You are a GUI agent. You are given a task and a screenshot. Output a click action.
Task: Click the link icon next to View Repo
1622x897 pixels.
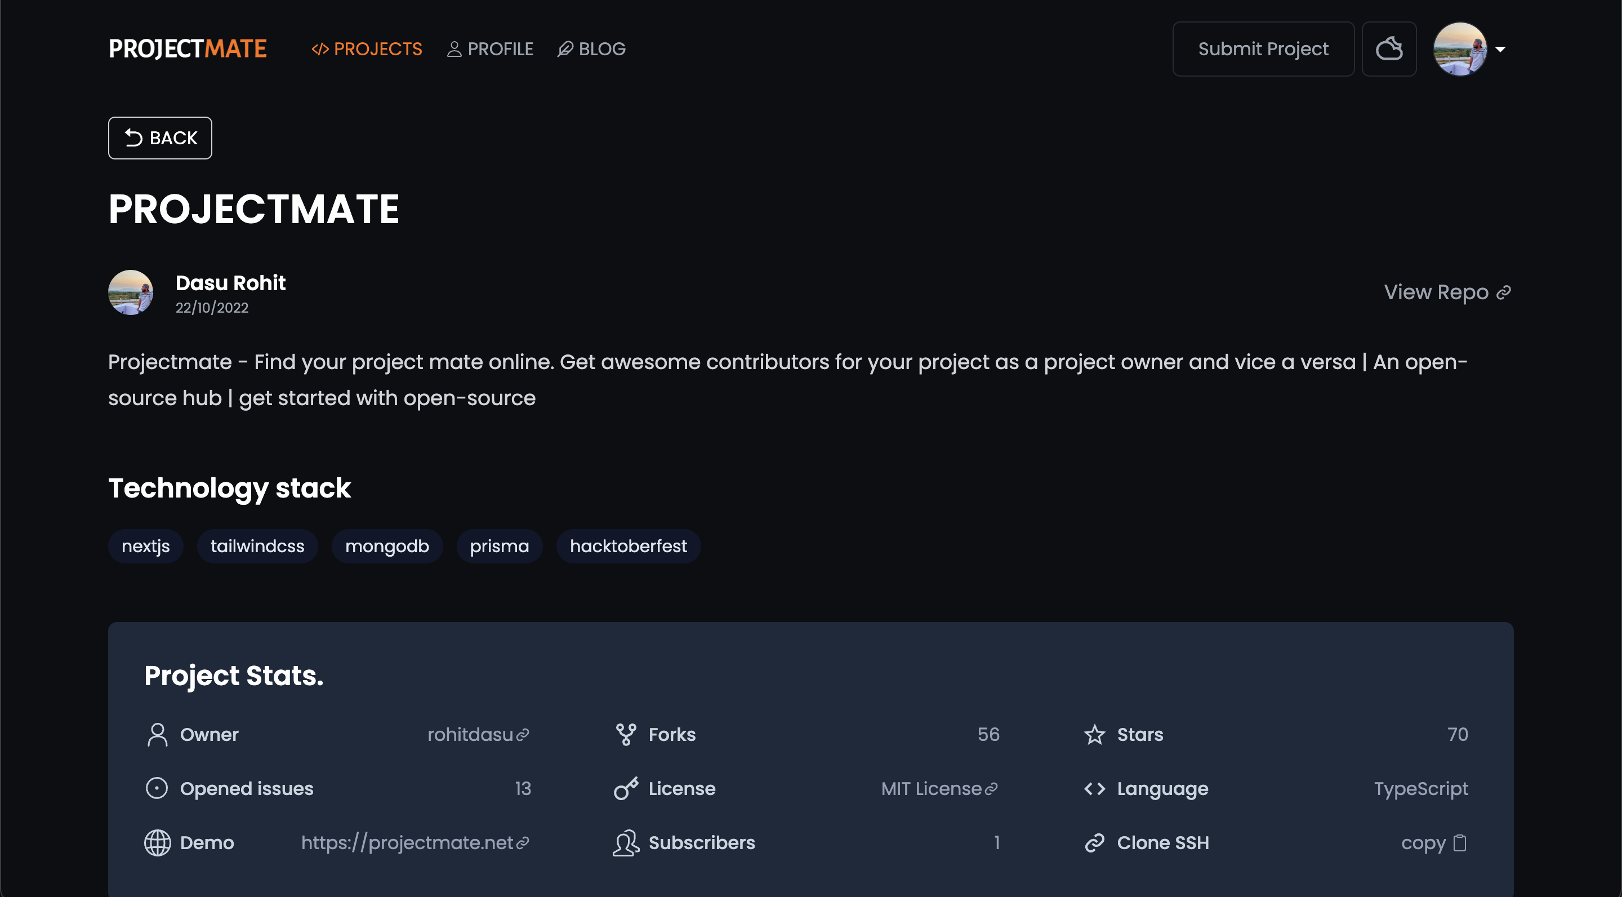pos(1504,293)
